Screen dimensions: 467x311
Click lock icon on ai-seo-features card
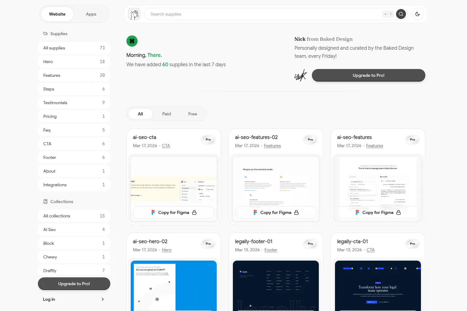[399, 212]
